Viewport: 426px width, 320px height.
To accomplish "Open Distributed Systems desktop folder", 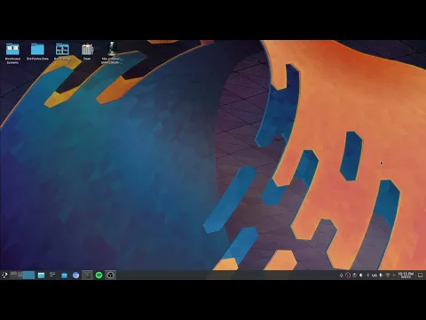I will point(12,52).
